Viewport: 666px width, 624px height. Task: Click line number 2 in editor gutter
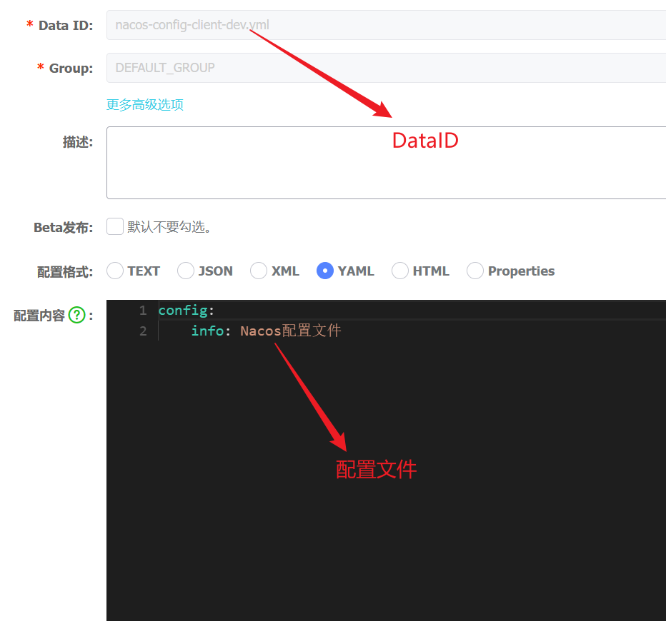click(143, 331)
